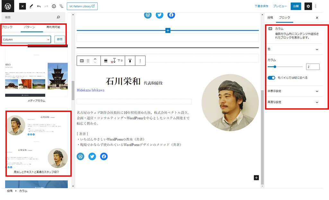Screen dimensions: 329x200
Task: Open block toolbar three-dot options
Action: coord(140,61)
